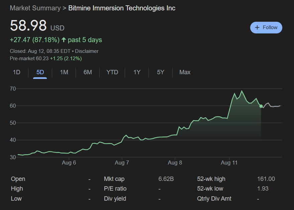The image size is (294, 210).
Task: Click the green up arrow beside 87.18%
Action: [x=64, y=40]
